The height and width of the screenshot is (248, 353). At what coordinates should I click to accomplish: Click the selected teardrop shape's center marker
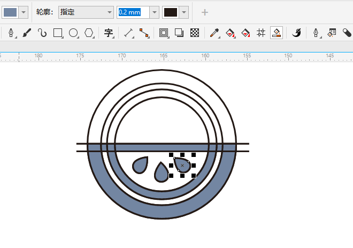[182, 166]
